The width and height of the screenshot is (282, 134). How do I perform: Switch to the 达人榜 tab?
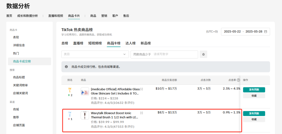(x=131, y=43)
